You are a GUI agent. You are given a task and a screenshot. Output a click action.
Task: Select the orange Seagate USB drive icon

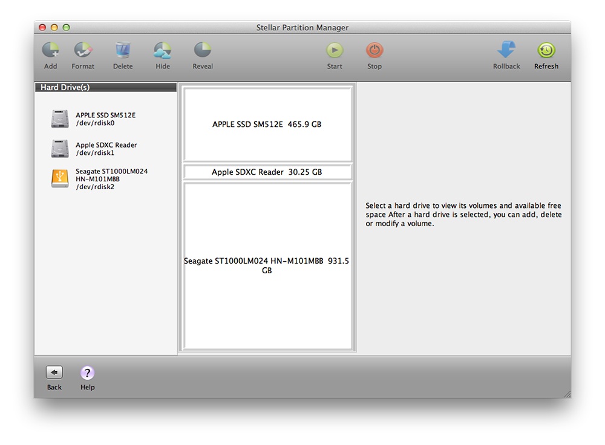[x=60, y=178]
